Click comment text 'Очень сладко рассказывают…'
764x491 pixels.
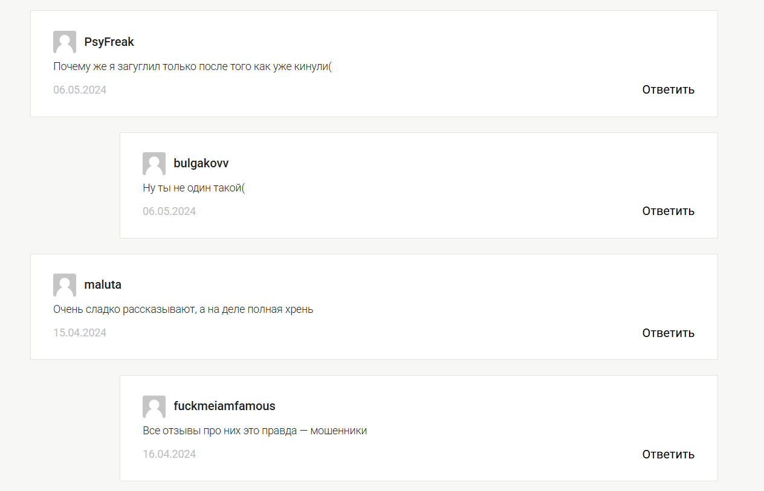183,309
